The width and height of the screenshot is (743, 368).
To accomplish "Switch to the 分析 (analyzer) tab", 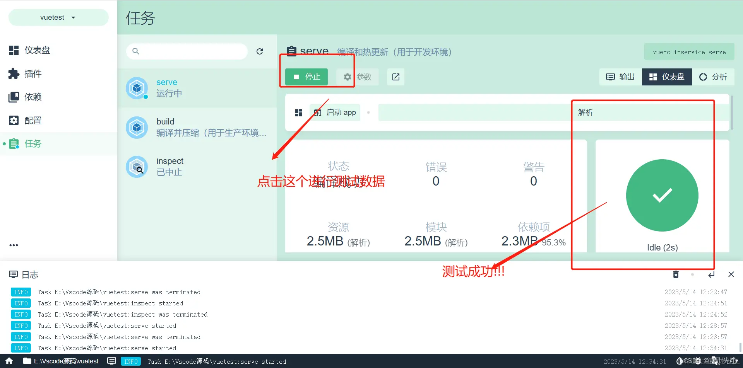I will coord(714,77).
